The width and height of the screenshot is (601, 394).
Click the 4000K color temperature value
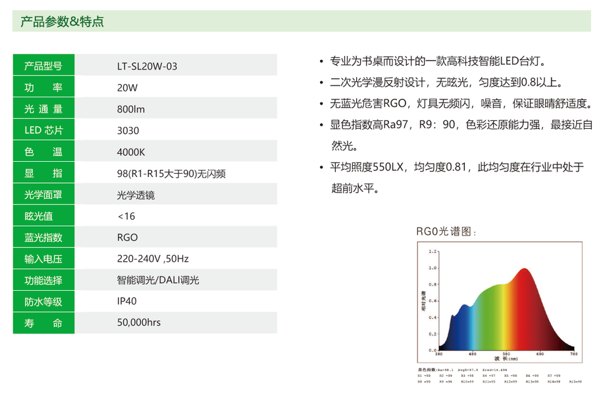click(x=130, y=152)
